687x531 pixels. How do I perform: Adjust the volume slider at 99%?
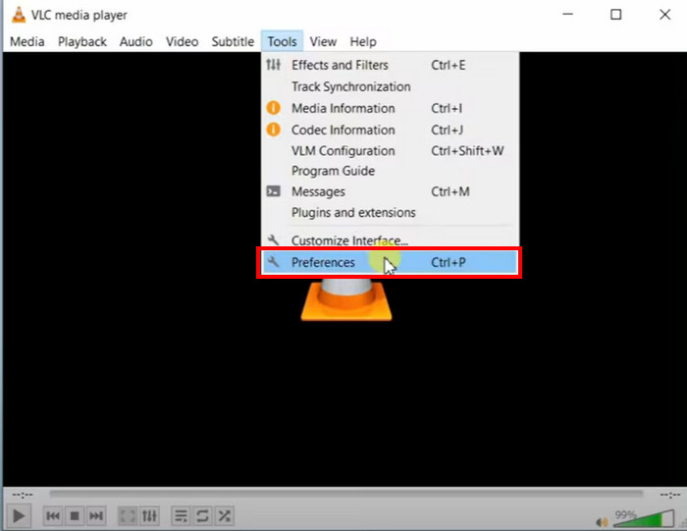pos(644,518)
